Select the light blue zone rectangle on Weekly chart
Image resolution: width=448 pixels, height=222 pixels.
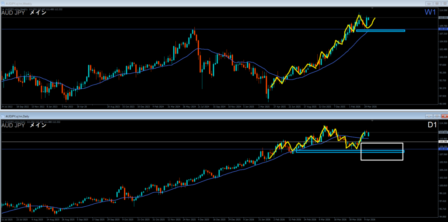pos(380,31)
